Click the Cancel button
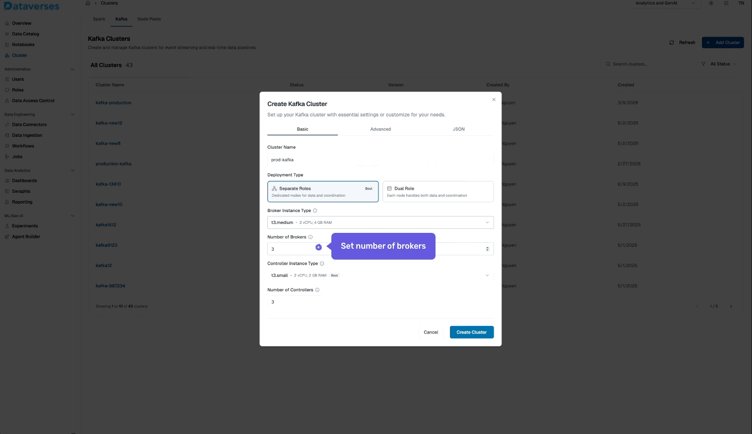 point(431,332)
